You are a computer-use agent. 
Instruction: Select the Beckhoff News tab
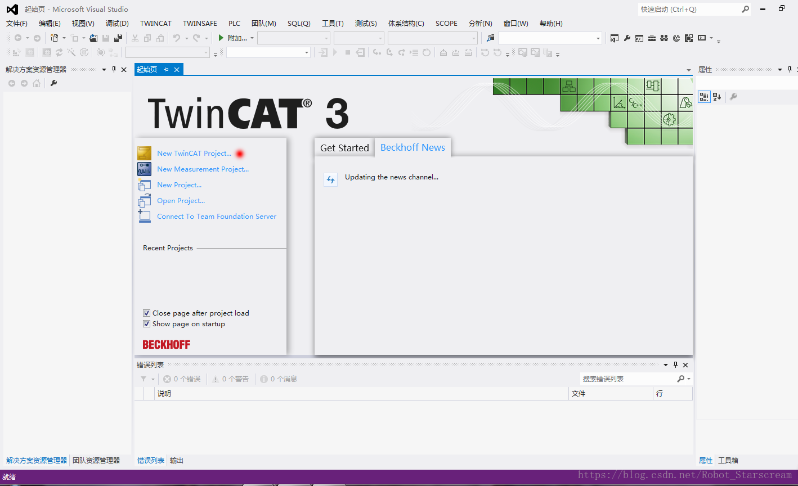tap(413, 147)
